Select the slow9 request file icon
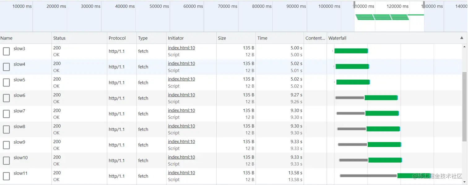 pyautogui.click(x=6, y=145)
